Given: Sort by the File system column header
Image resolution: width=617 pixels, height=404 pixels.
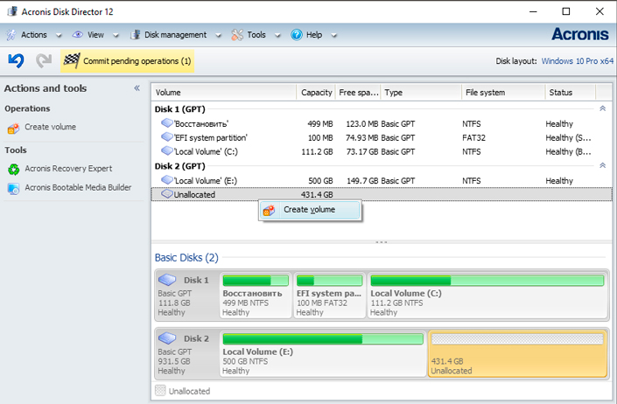Looking at the screenshot, I should click(503, 93).
